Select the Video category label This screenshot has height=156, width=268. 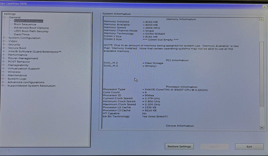(x=13, y=41)
